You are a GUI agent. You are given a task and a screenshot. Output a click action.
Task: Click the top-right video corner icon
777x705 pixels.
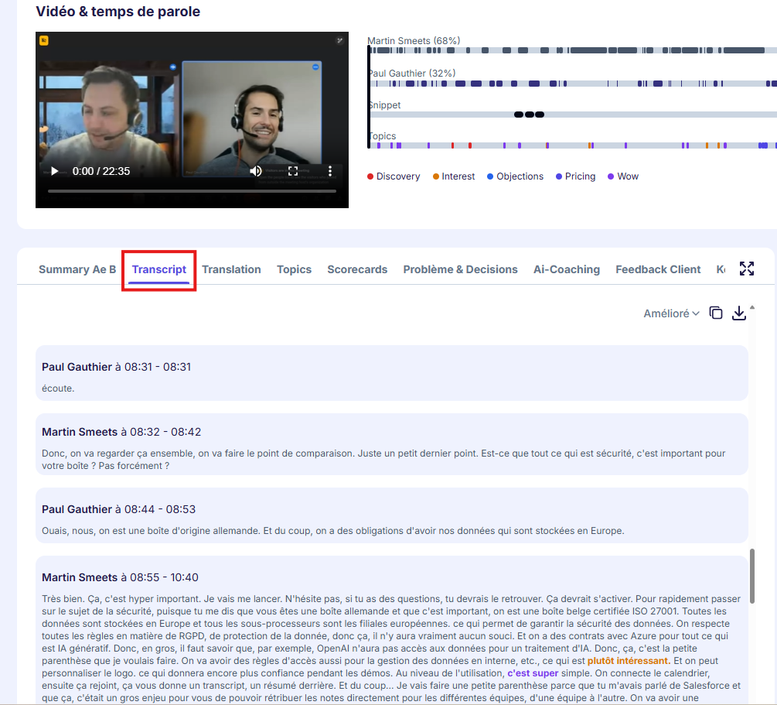(x=339, y=41)
